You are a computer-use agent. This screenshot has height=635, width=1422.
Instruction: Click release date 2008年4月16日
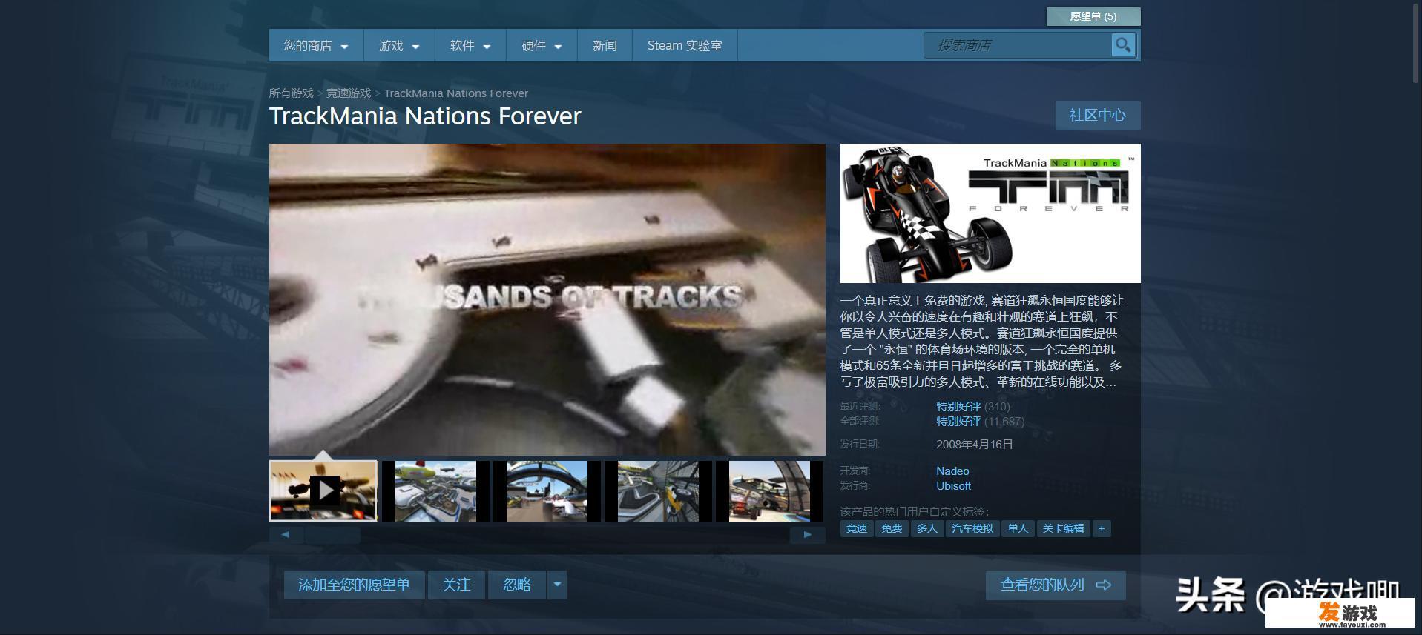coord(974,445)
